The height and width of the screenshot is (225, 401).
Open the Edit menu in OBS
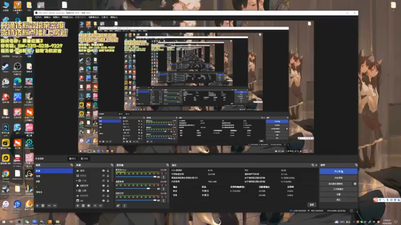(x=47, y=17)
